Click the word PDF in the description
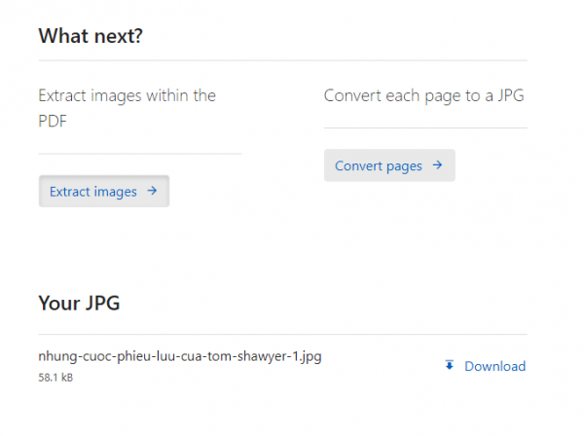 click(53, 121)
